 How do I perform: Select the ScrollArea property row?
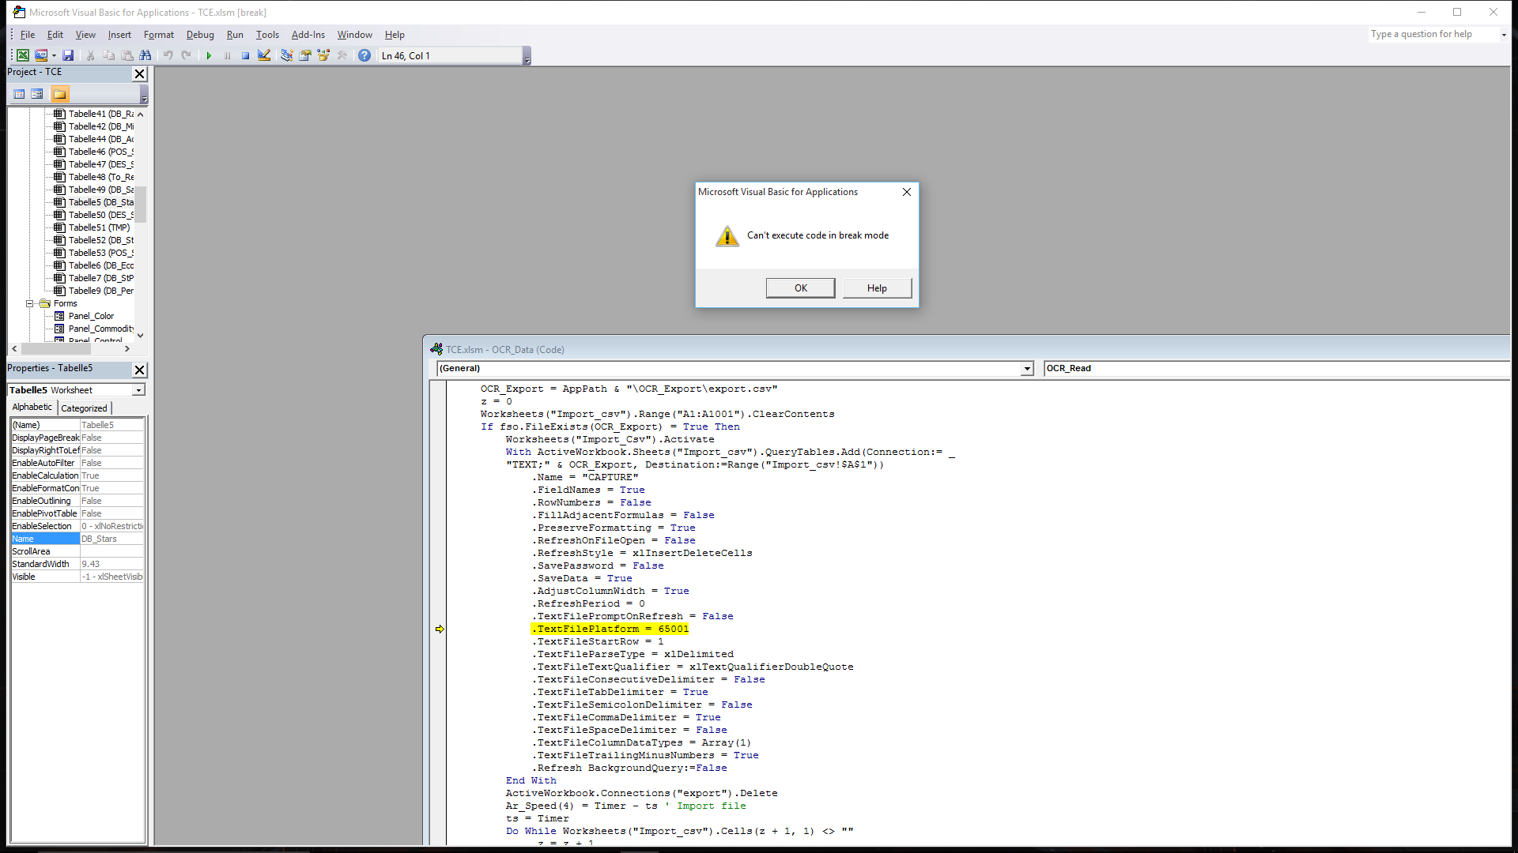click(77, 551)
